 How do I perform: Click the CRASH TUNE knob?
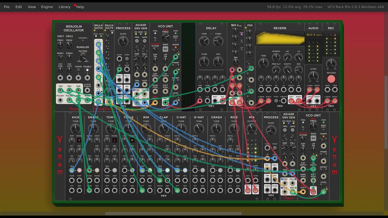click(x=216, y=129)
